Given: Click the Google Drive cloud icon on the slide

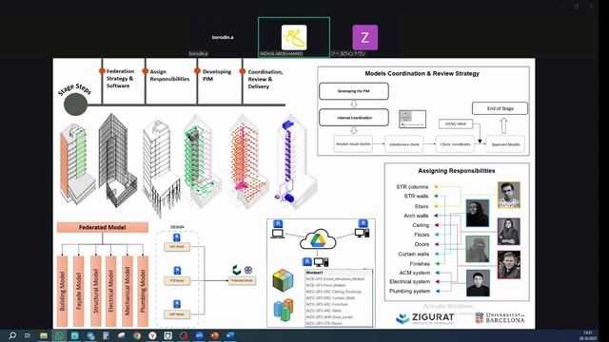Looking at the screenshot, I should (318, 239).
